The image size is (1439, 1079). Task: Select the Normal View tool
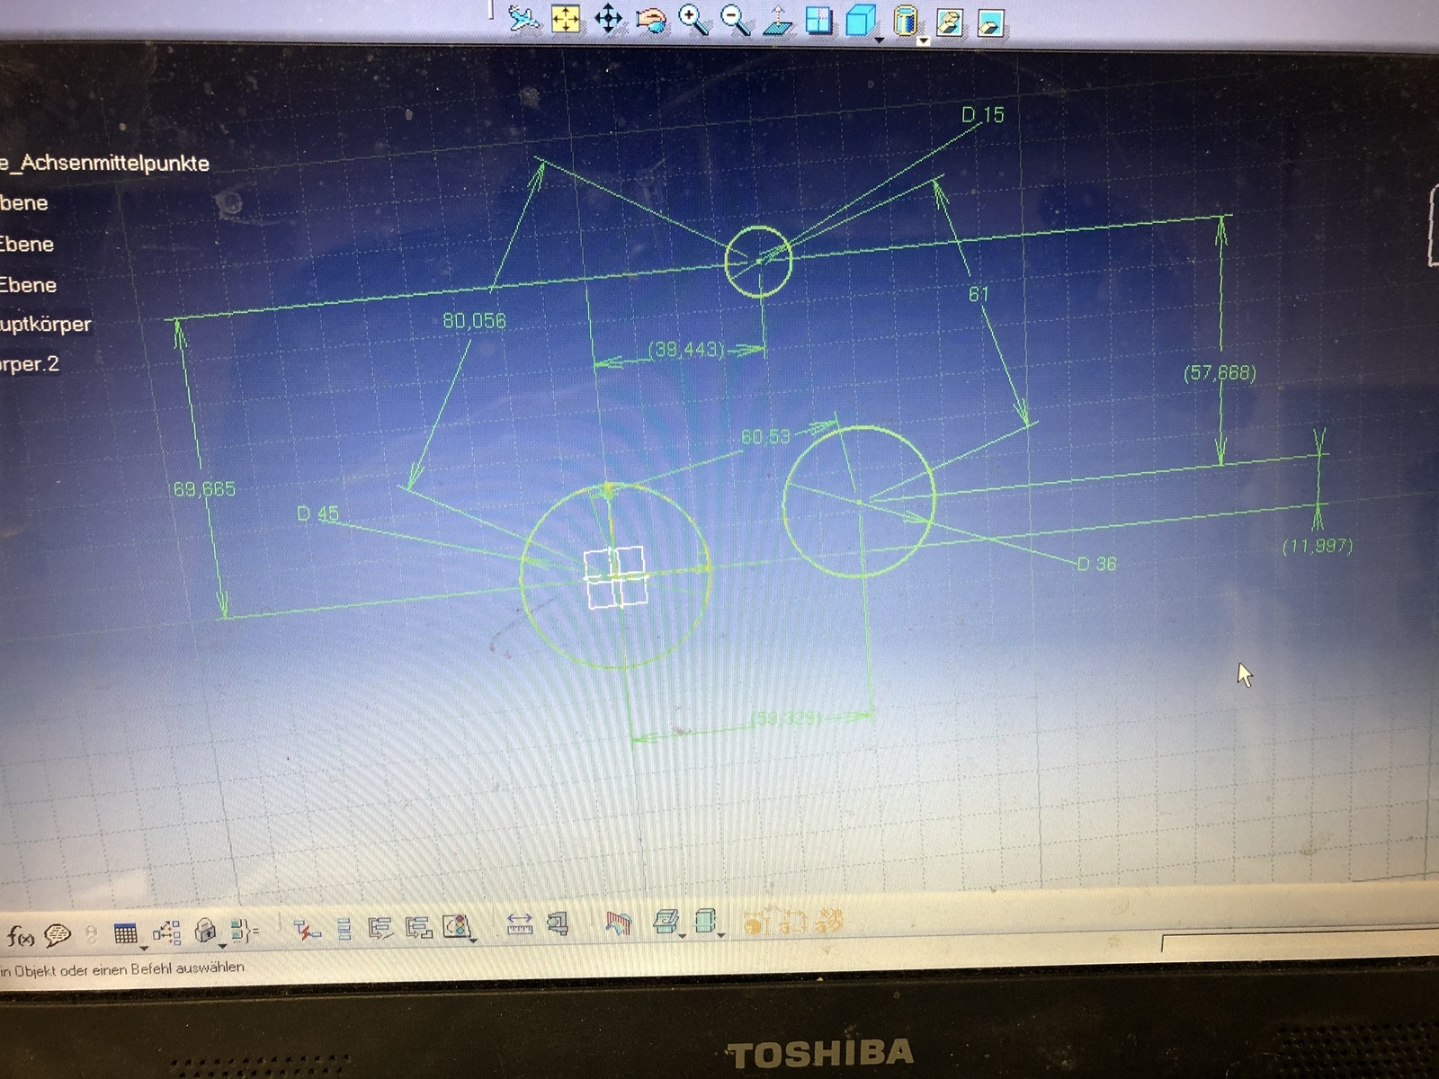click(x=777, y=21)
